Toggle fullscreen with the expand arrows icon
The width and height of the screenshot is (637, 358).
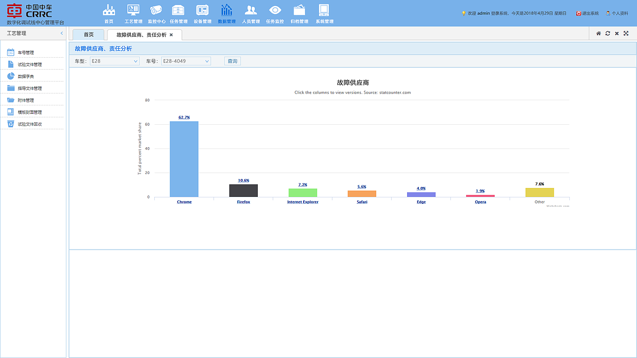pos(626,33)
